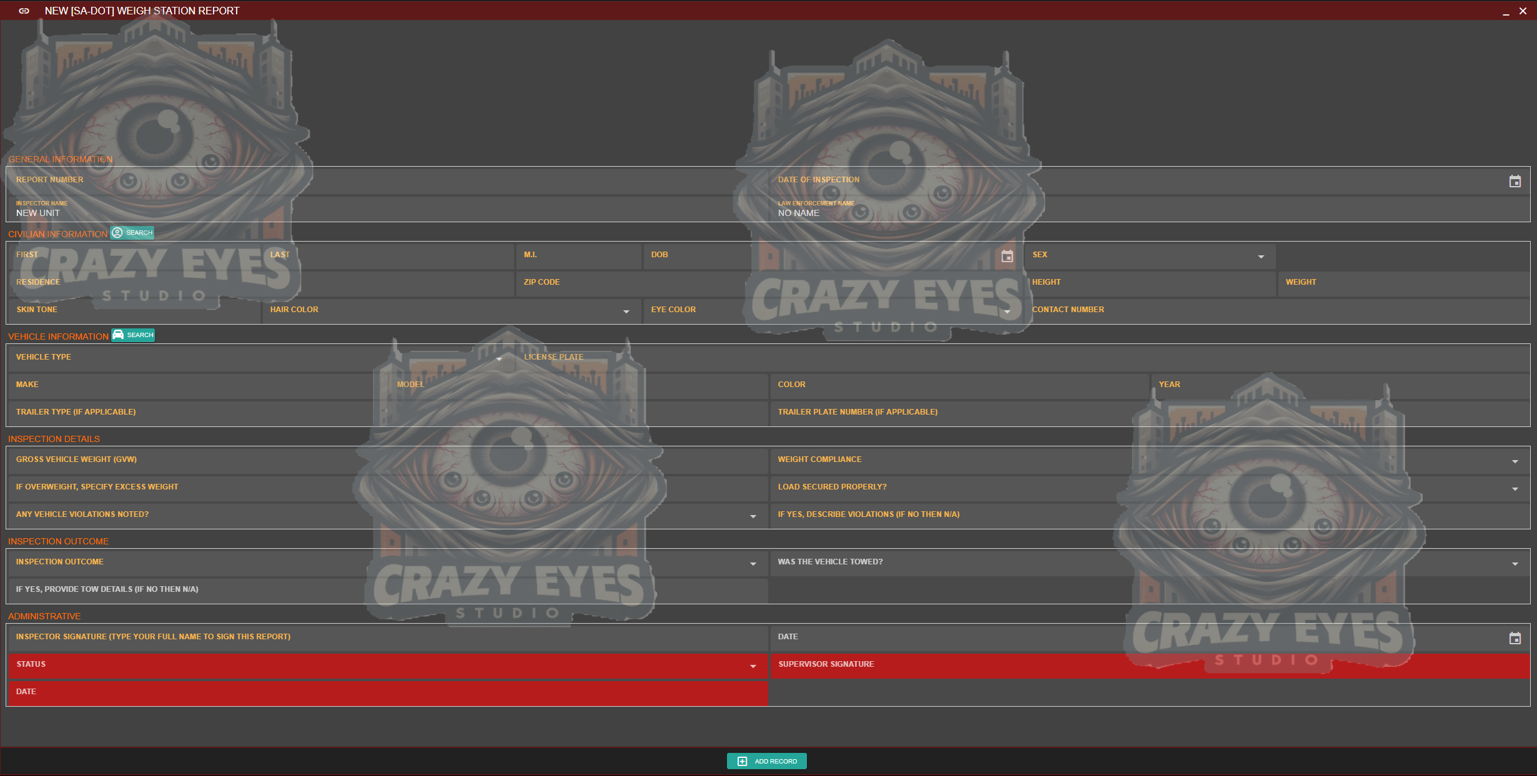Focus the Contact Number field
Viewport: 1537px width, 776px height.
[x=1277, y=311]
